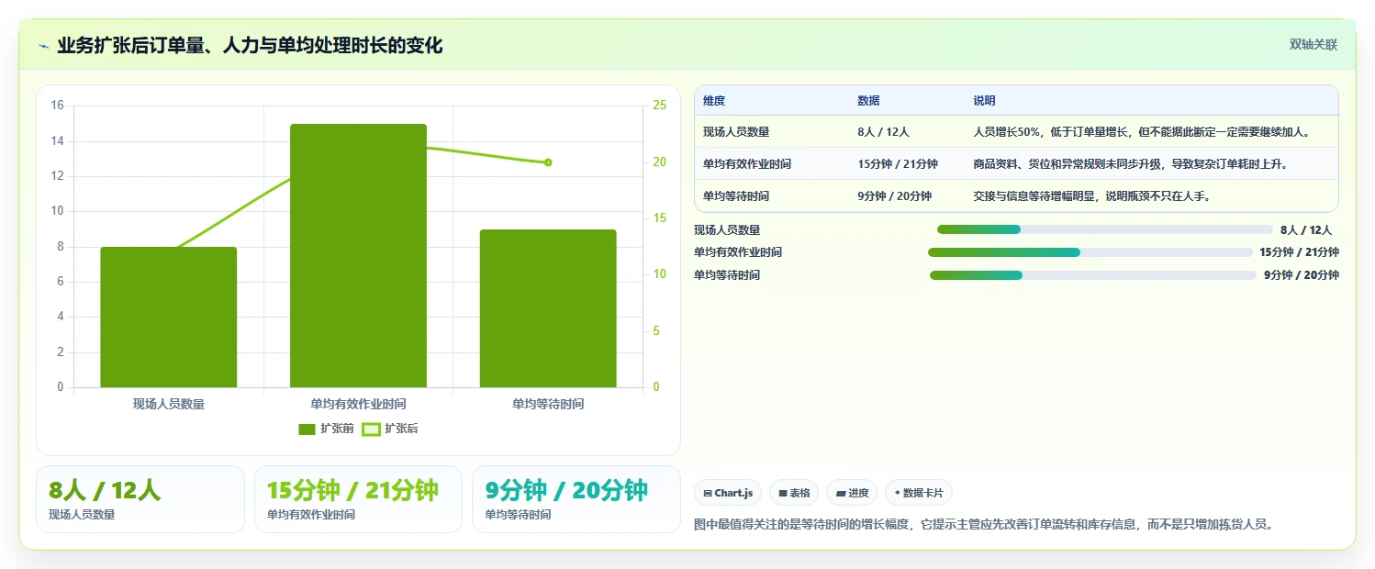1375x569 pixels.
Task: Select the 单均等待时间 bar in chart
Action: click(x=548, y=308)
